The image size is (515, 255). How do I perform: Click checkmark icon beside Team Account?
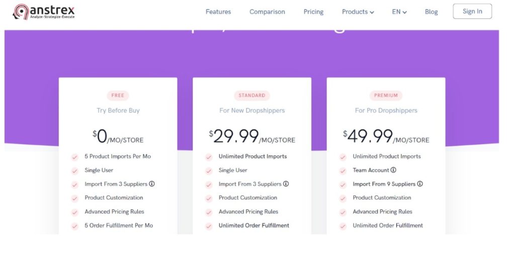click(343, 171)
